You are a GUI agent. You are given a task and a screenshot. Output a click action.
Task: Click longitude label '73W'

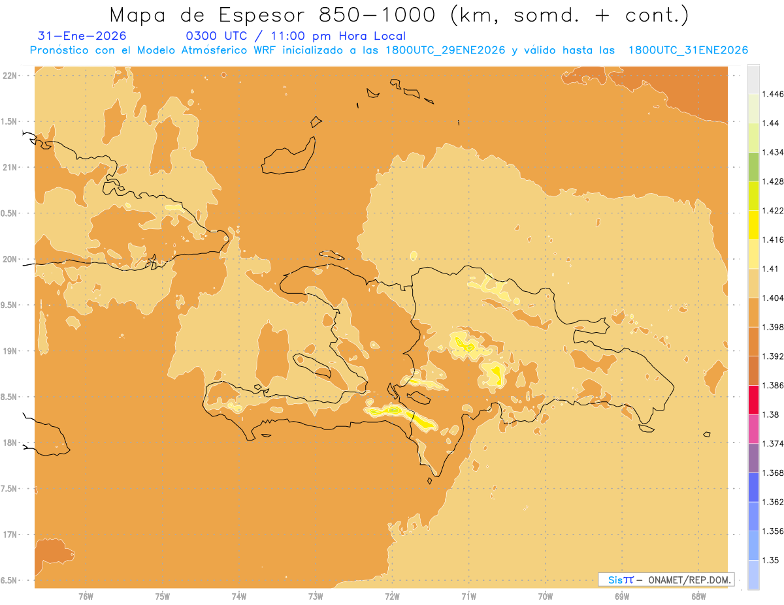coord(316,596)
